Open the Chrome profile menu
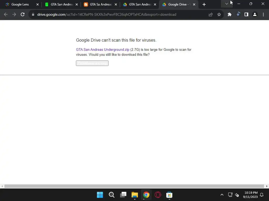 coord(255,15)
